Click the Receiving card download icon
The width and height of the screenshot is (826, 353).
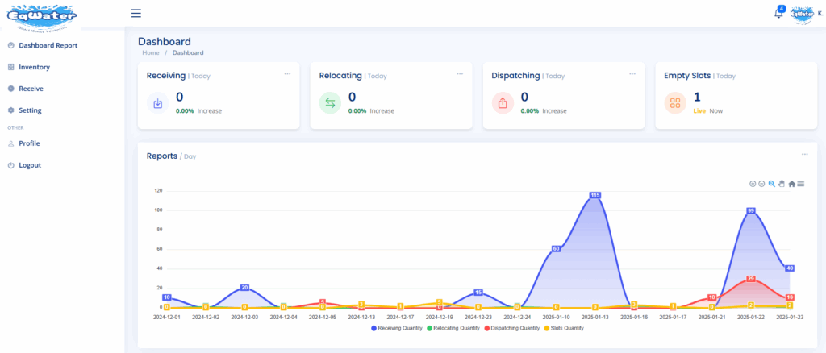pos(157,103)
